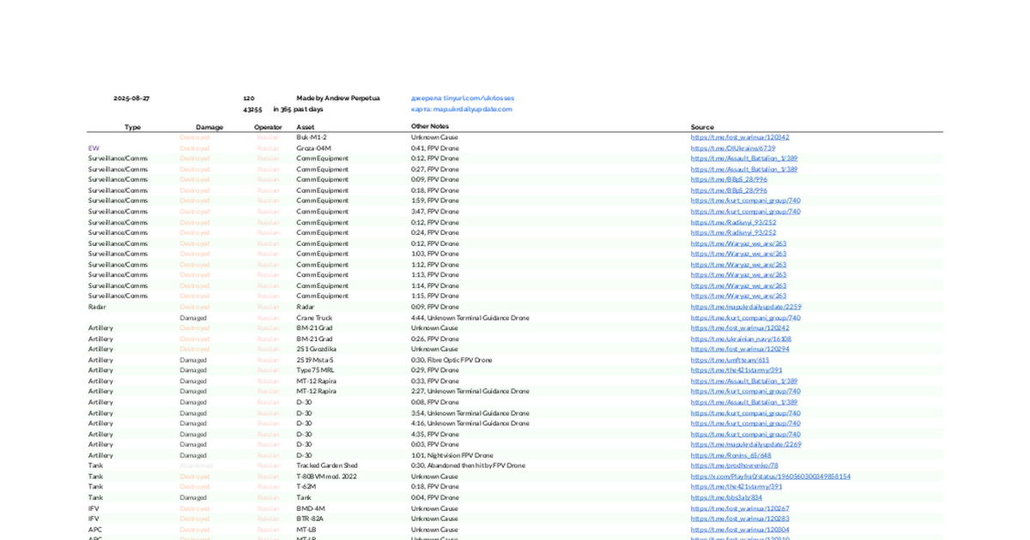1030x540 pixels.
Task: Open the prodhovrenko/78 source link
Action: click(x=735, y=465)
